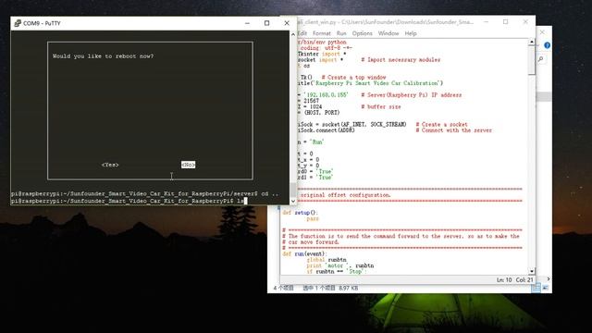
Task: Click the '# buffer size' comment
Action: tap(381, 107)
